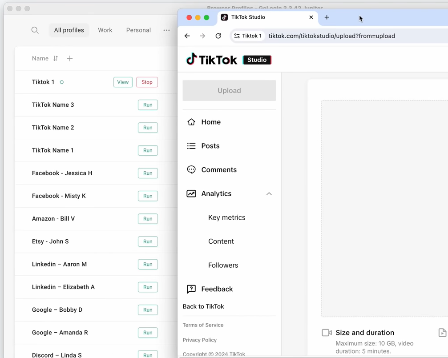
Task: Run the Facebook - Jessica H profile
Action: 148,173
